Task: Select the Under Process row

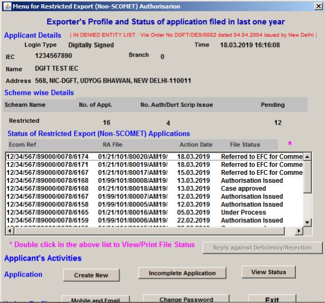Action: (x=155, y=212)
